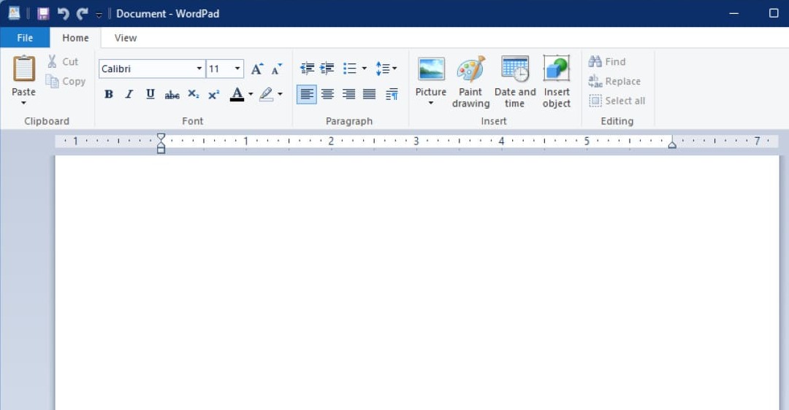Click the left indent box on ruler
Viewport: 789px width, 410px height.
click(161, 150)
